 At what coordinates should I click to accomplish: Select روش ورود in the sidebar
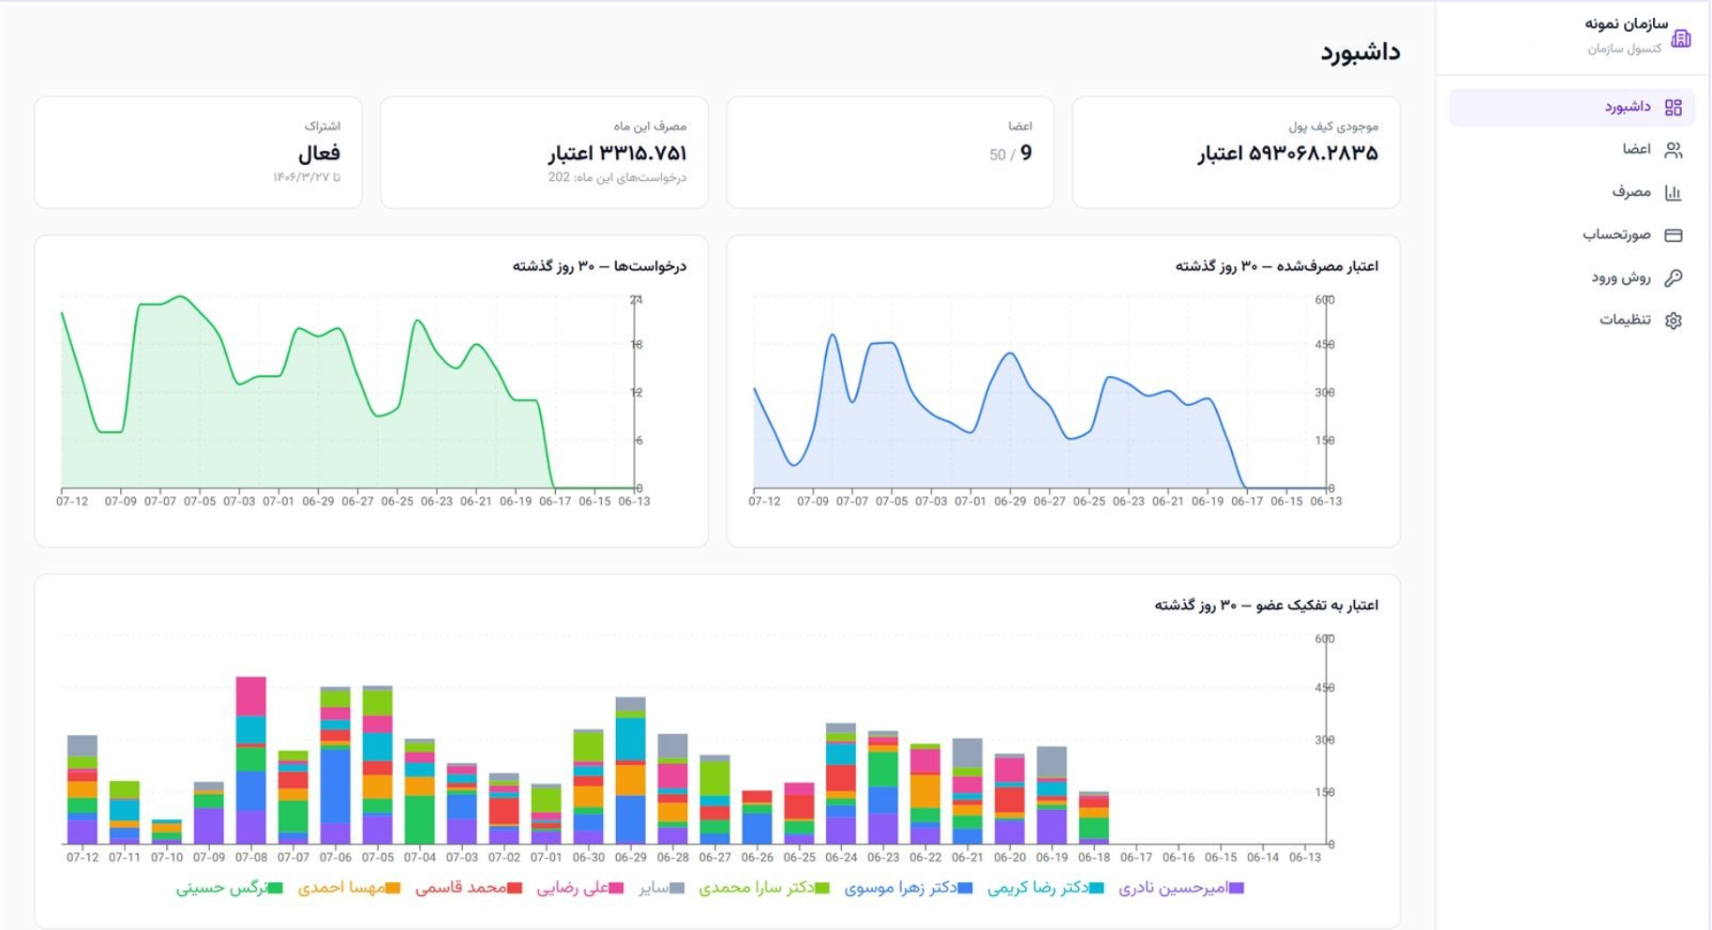point(1571,277)
